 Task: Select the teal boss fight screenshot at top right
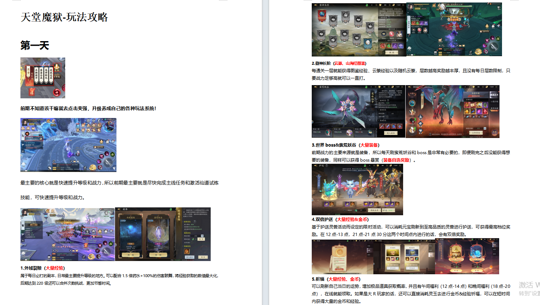click(454, 29)
